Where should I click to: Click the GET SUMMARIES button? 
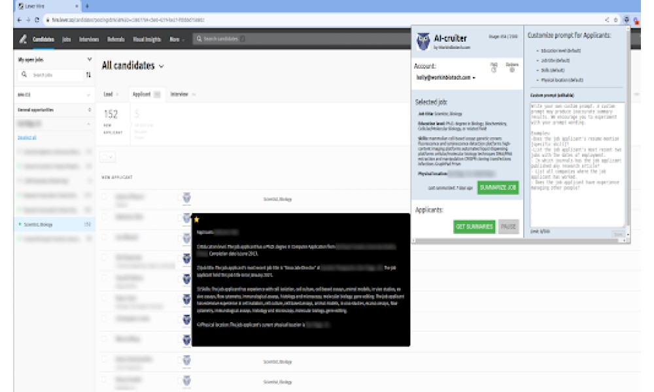pyautogui.click(x=474, y=227)
